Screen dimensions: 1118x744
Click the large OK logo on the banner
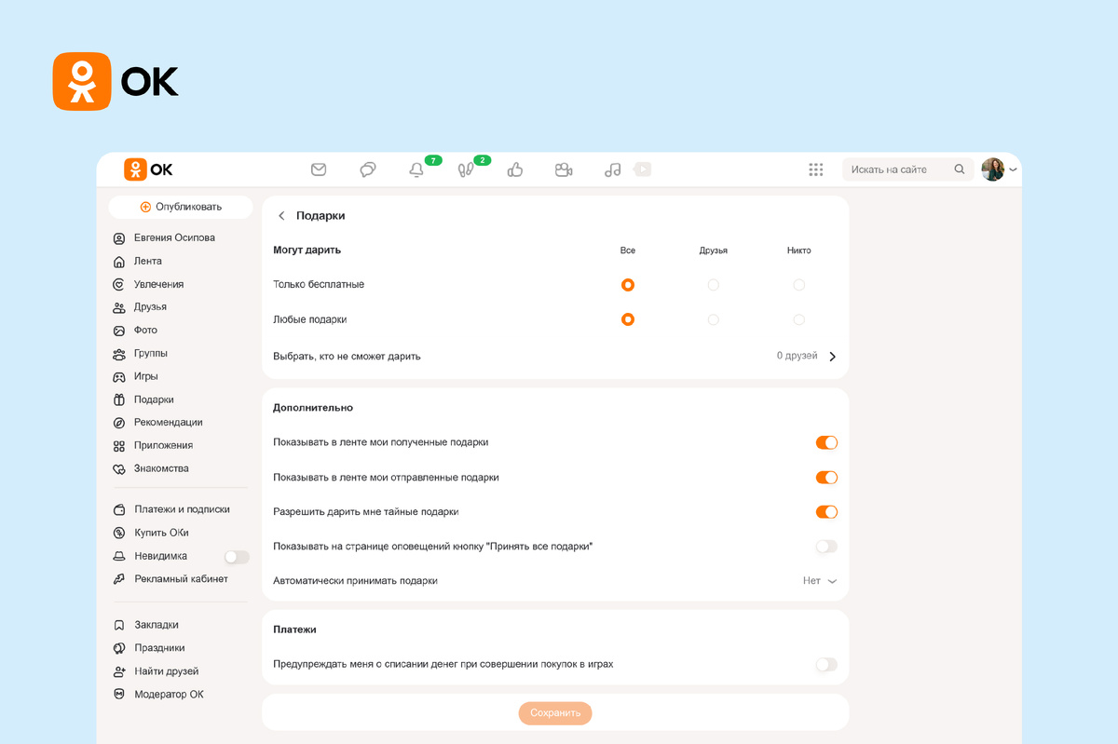116,82
